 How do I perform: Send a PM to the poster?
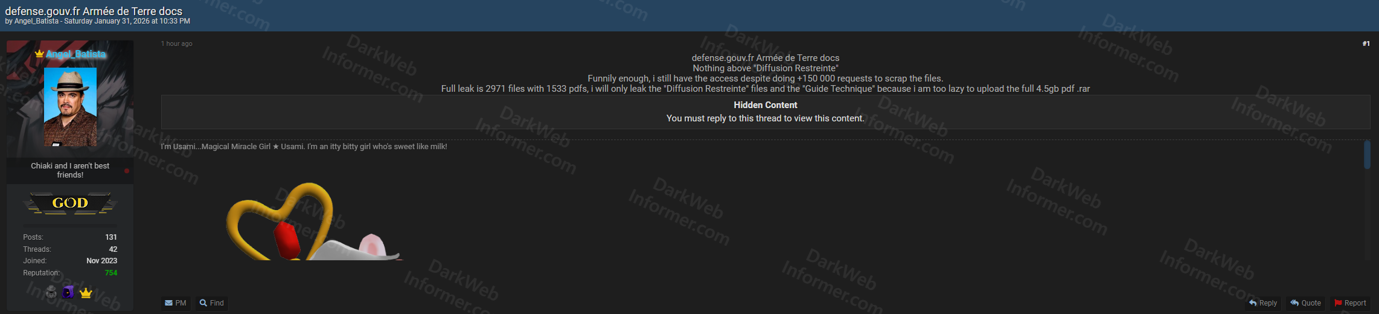point(176,303)
